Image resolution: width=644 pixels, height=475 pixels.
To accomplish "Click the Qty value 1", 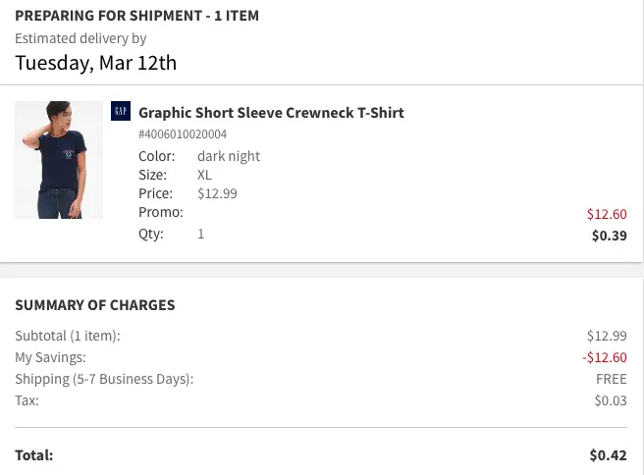I will tap(201, 234).
